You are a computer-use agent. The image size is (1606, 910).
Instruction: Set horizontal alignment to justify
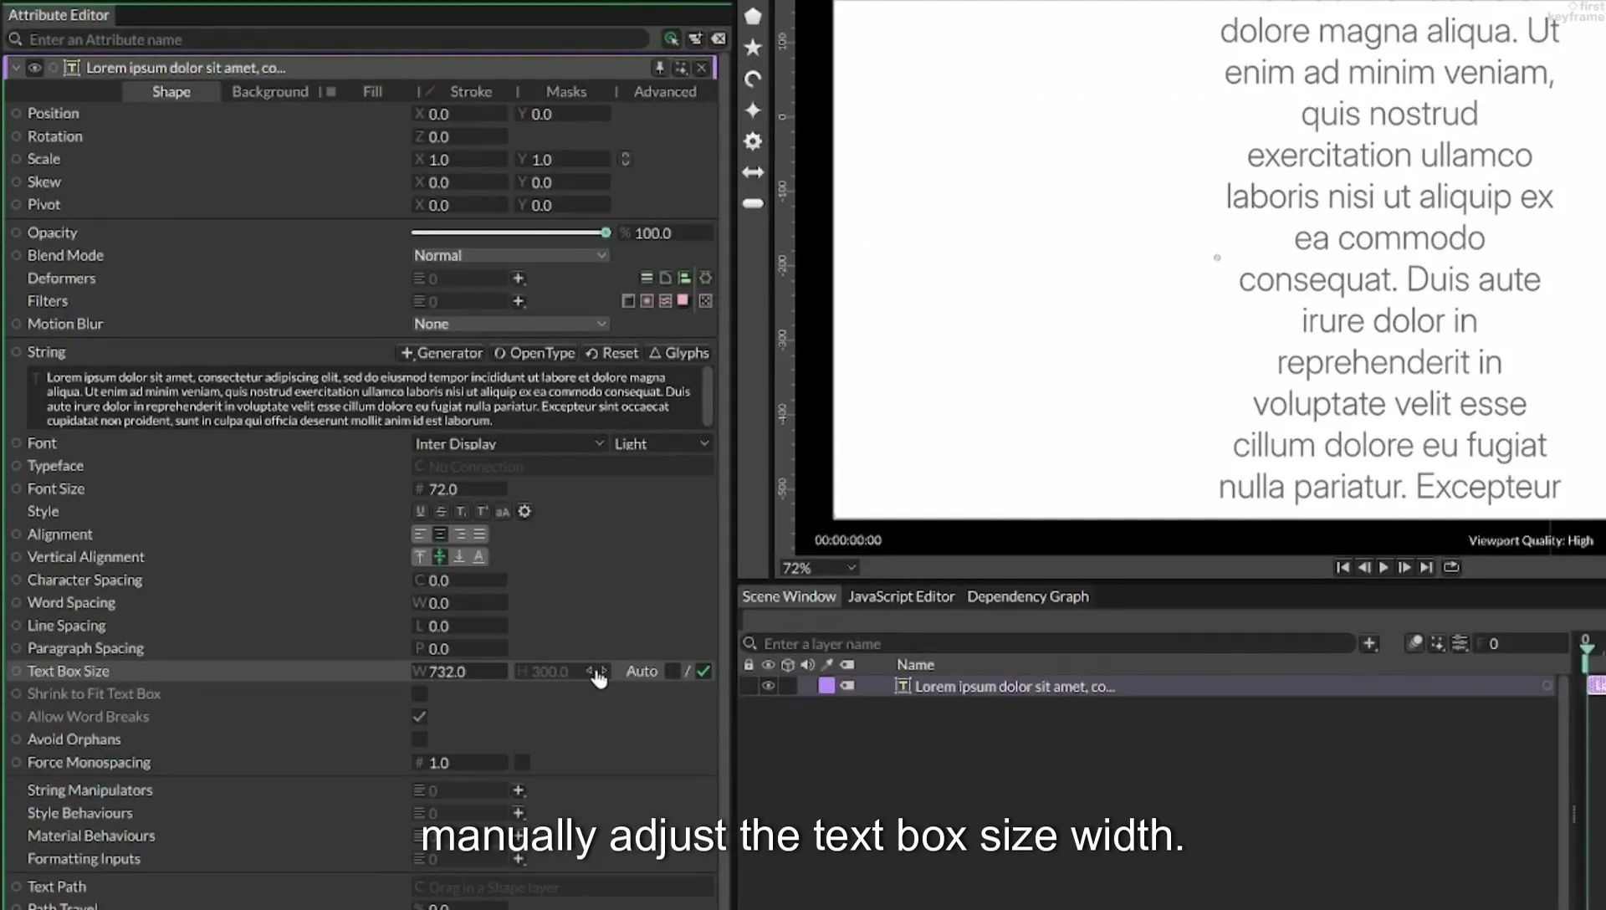[x=479, y=534]
